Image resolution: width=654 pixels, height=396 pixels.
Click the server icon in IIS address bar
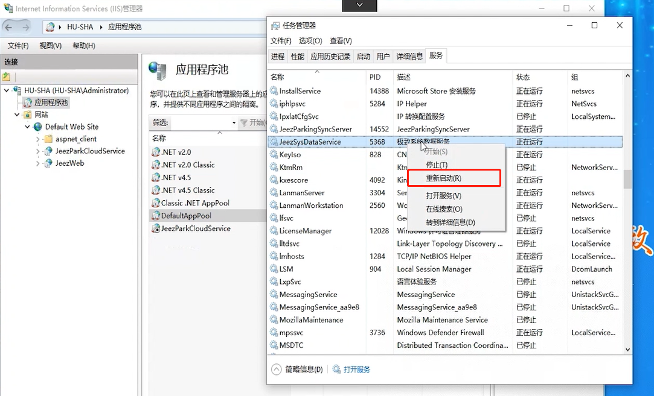(x=51, y=27)
